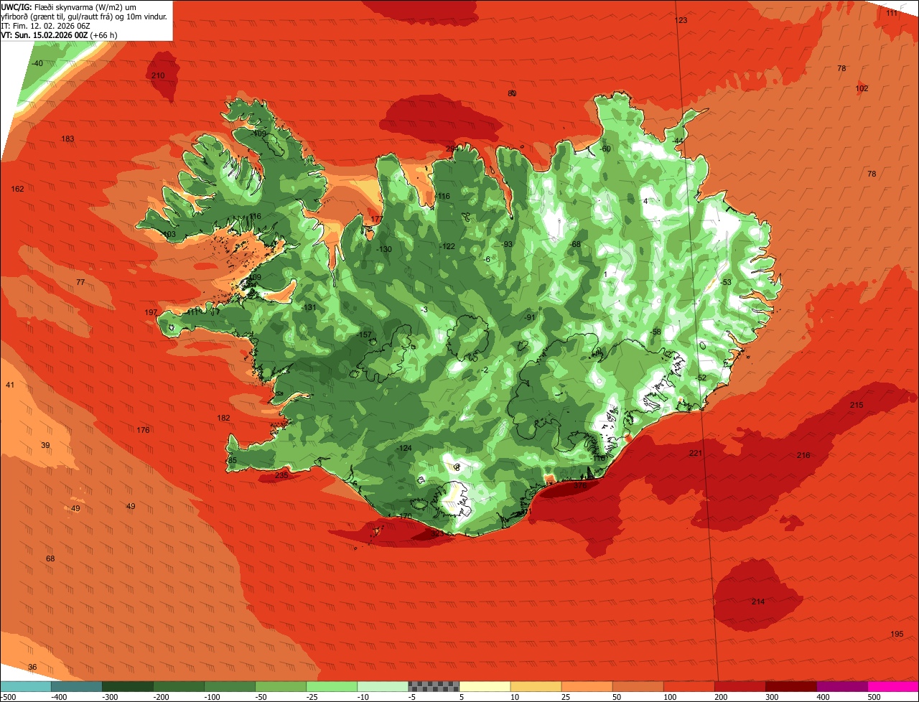Click the map value '-40'
919x702 pixels.
[37, 64]
